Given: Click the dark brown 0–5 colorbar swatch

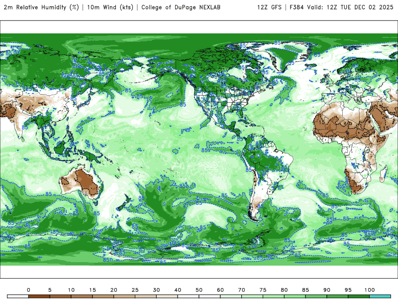Looking at the screenshot, I should [39, 297].
